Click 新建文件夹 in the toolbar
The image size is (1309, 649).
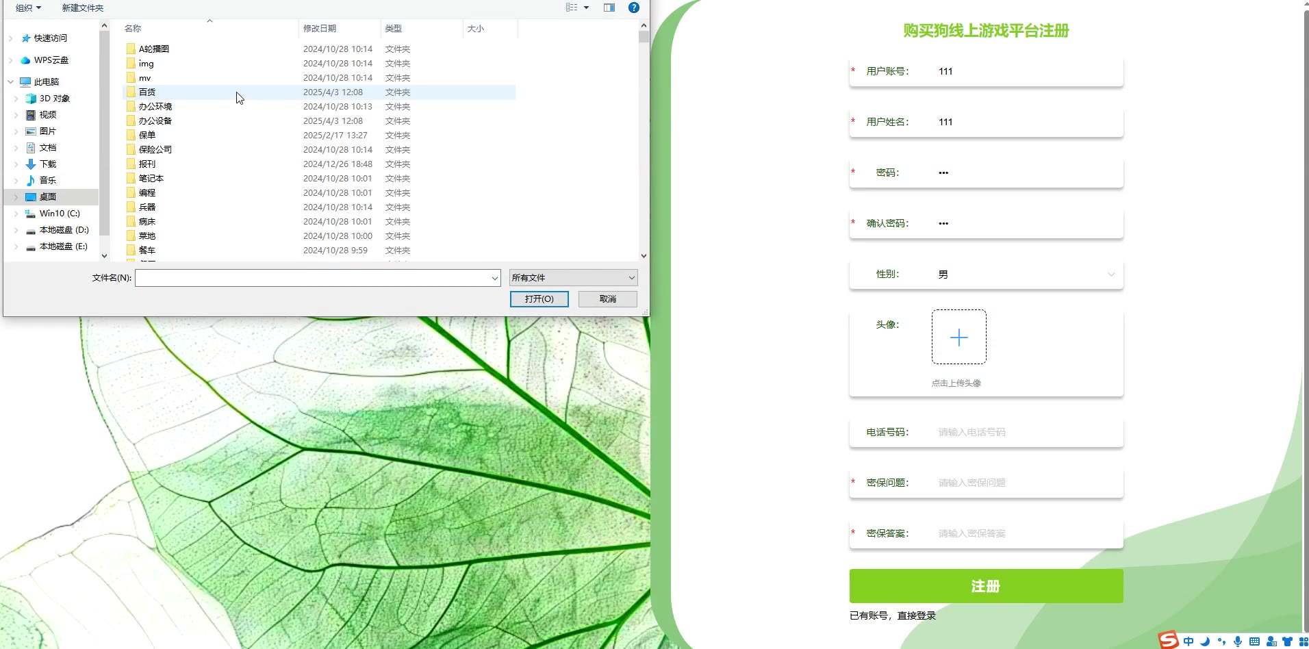point(83,8)
